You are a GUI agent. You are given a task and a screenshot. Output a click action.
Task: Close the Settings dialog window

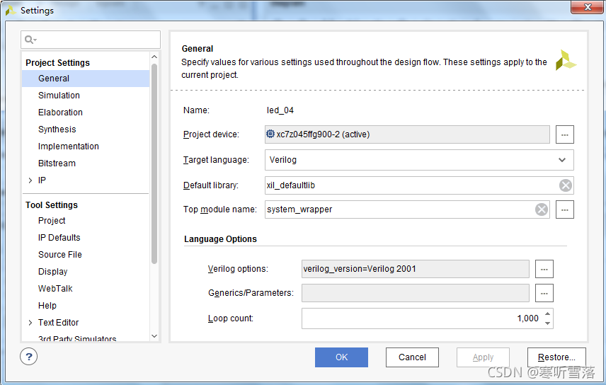point(588,7)
